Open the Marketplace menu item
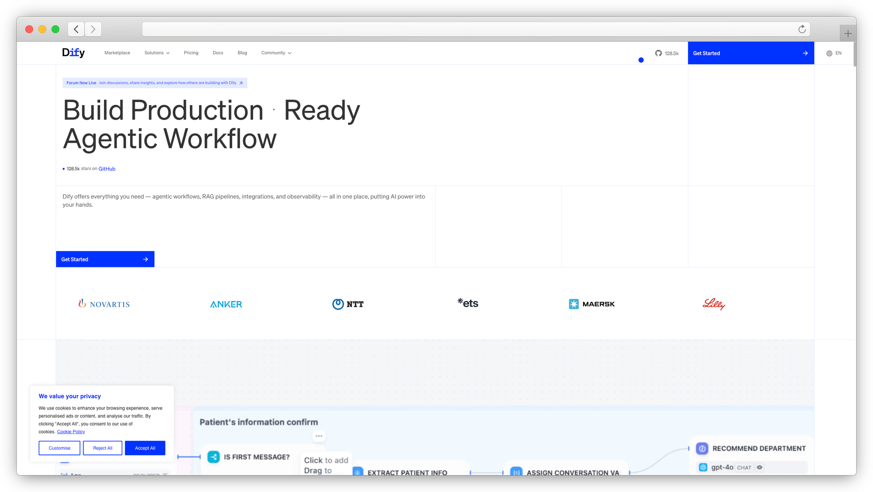873x492 pixels. point(117,53)
